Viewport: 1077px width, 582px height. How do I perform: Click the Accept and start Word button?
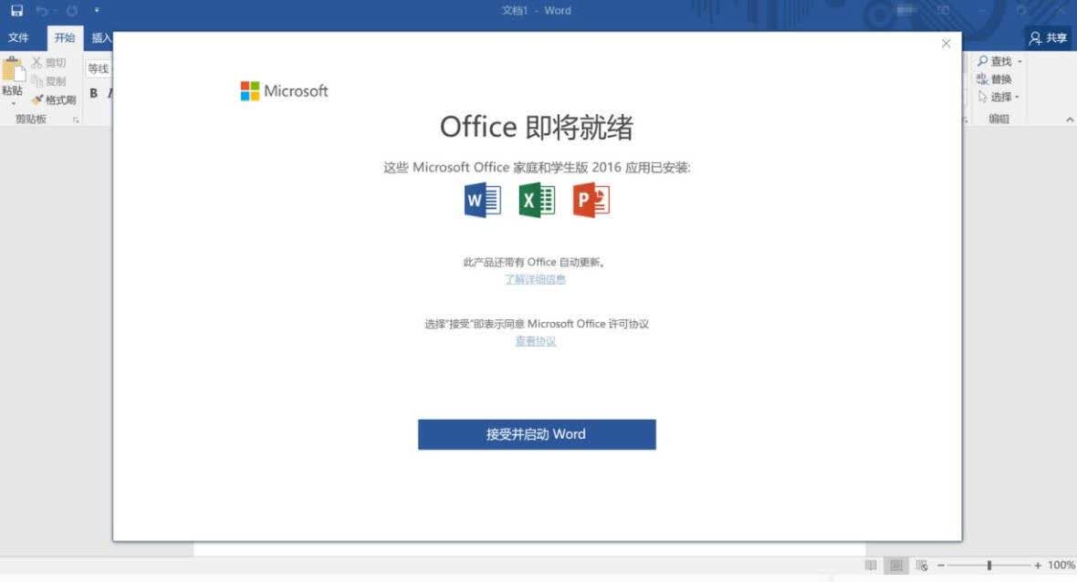537,434
